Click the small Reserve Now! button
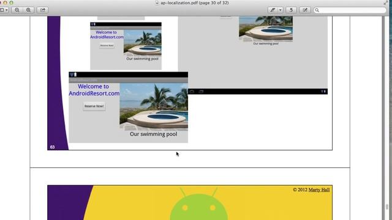This screenshot has height=220, width=392. 107,45
